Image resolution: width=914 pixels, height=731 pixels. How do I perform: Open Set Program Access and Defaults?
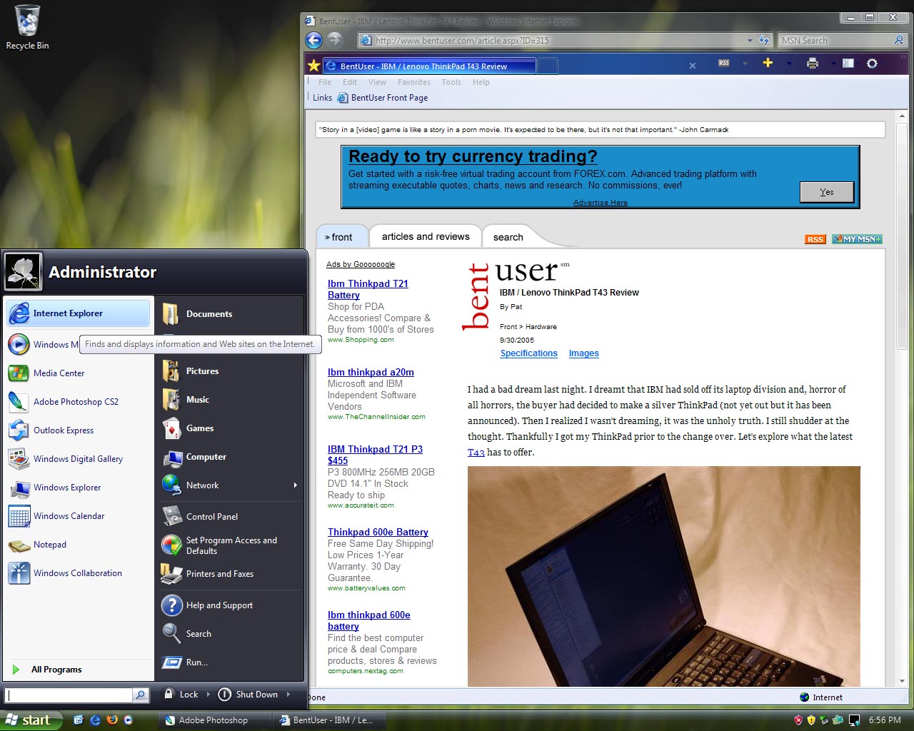coord(230,545)
